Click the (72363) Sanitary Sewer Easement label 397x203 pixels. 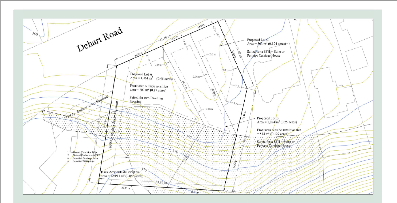click(x=87, y=108)
